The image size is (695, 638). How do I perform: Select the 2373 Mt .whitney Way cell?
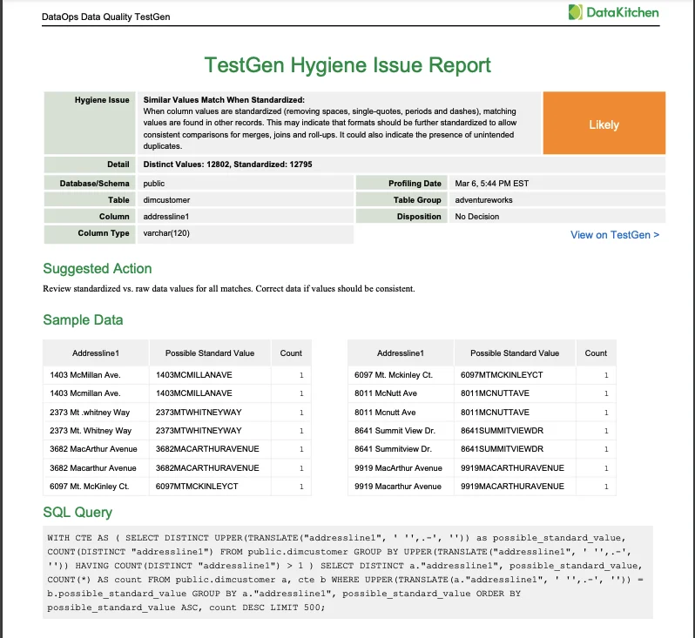pyautogui.click(x=91, y=413)
